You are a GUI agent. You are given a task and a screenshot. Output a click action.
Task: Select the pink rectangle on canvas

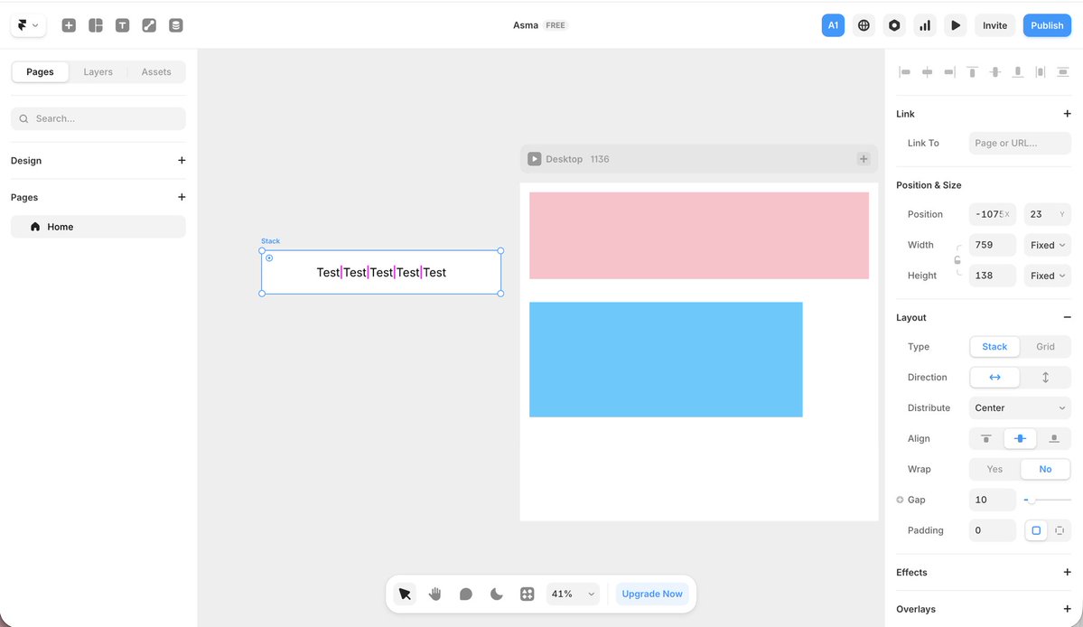699,236
